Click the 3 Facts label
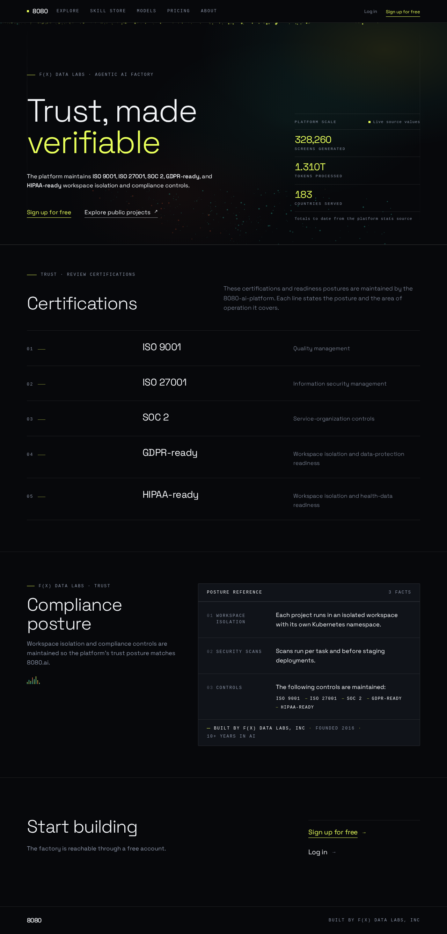447x934 pixels. [400, 592]
